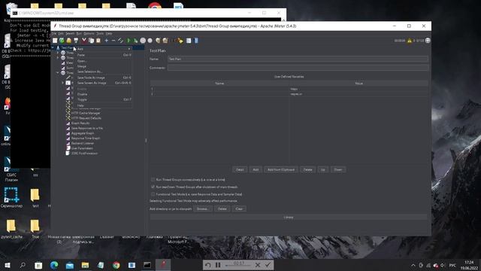
Task: Open the File menu
Action: coord(54,33)
